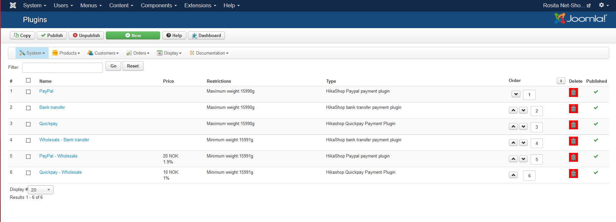Open the settings gear menu
The image size is (616, 222).
tap(603, 5)
